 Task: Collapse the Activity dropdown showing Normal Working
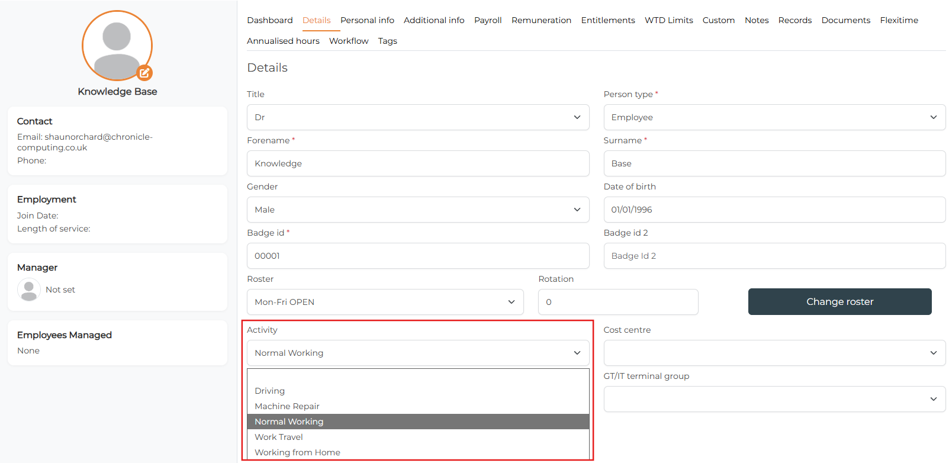pos(418,353)
